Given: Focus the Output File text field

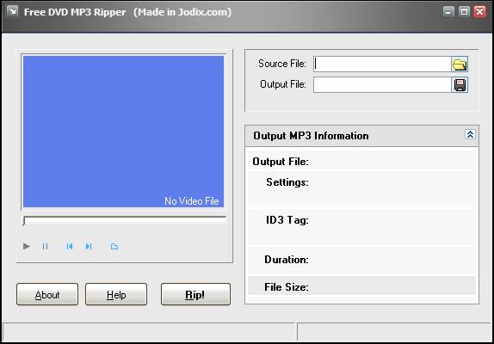Looking at the screenshot, I should (382, 85).
